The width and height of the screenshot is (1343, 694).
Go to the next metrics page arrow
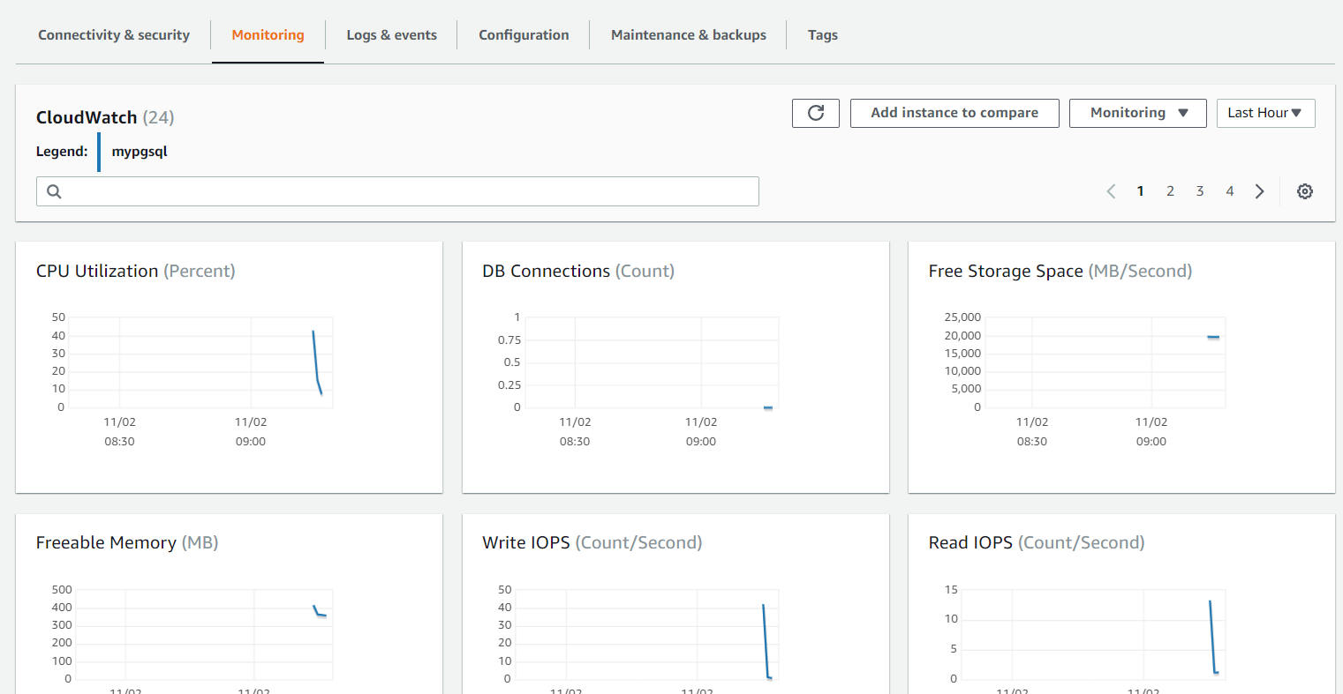coord(1260,191)
